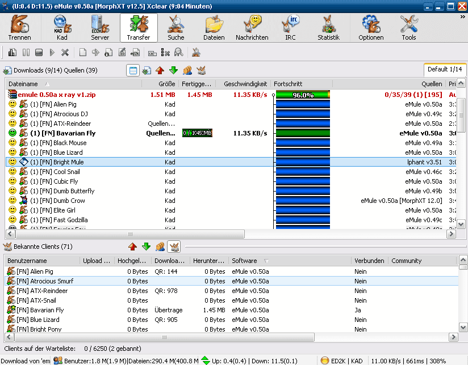Toggle known clients view in Bekannte Clients bar
The width and height of the screenshot is (468, 365).
(174, 247)
